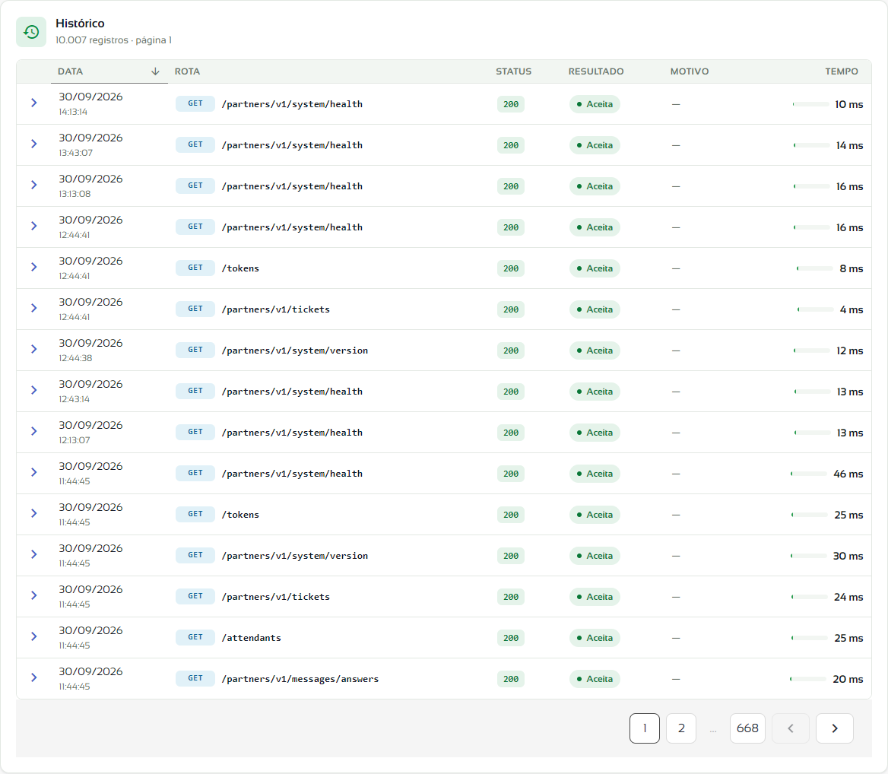Click the "20 ms" time value
Viewport: 888px width, 774px height.
click(x=848, y=679)
